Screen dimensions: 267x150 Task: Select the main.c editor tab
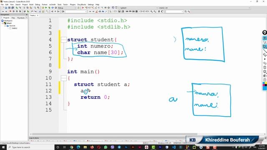(33, 15)
